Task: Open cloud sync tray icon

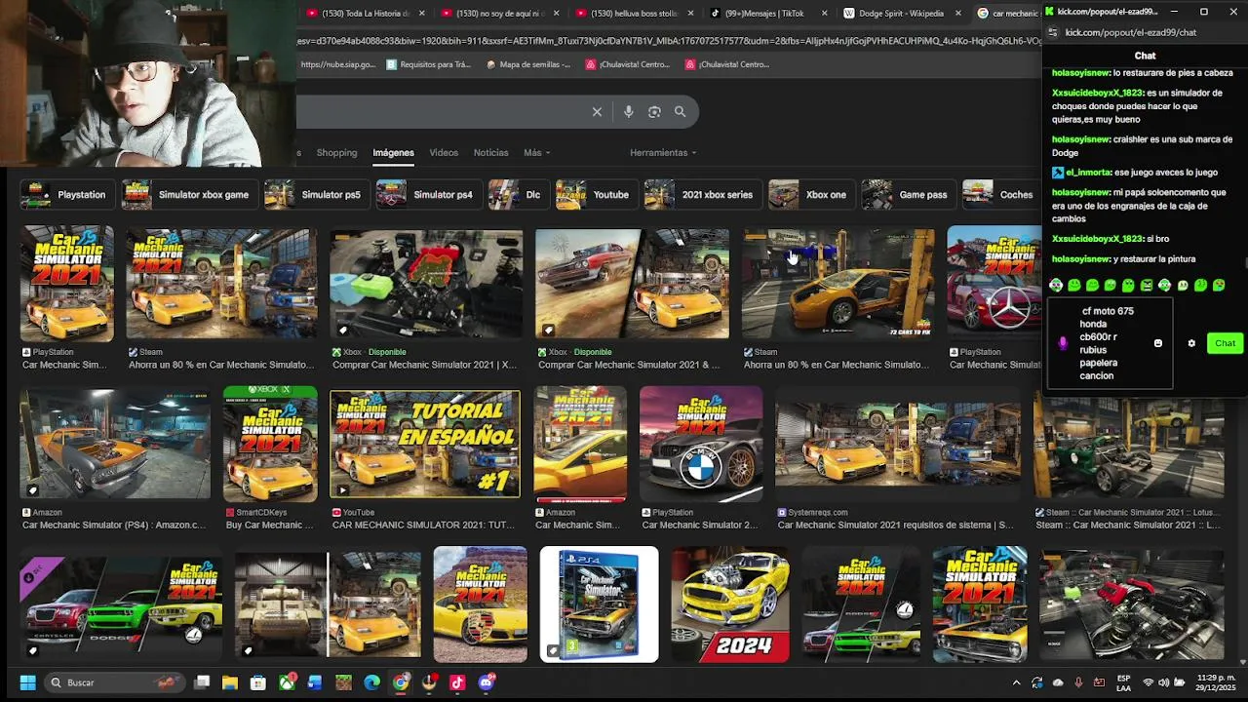Action: point(1058,682)
